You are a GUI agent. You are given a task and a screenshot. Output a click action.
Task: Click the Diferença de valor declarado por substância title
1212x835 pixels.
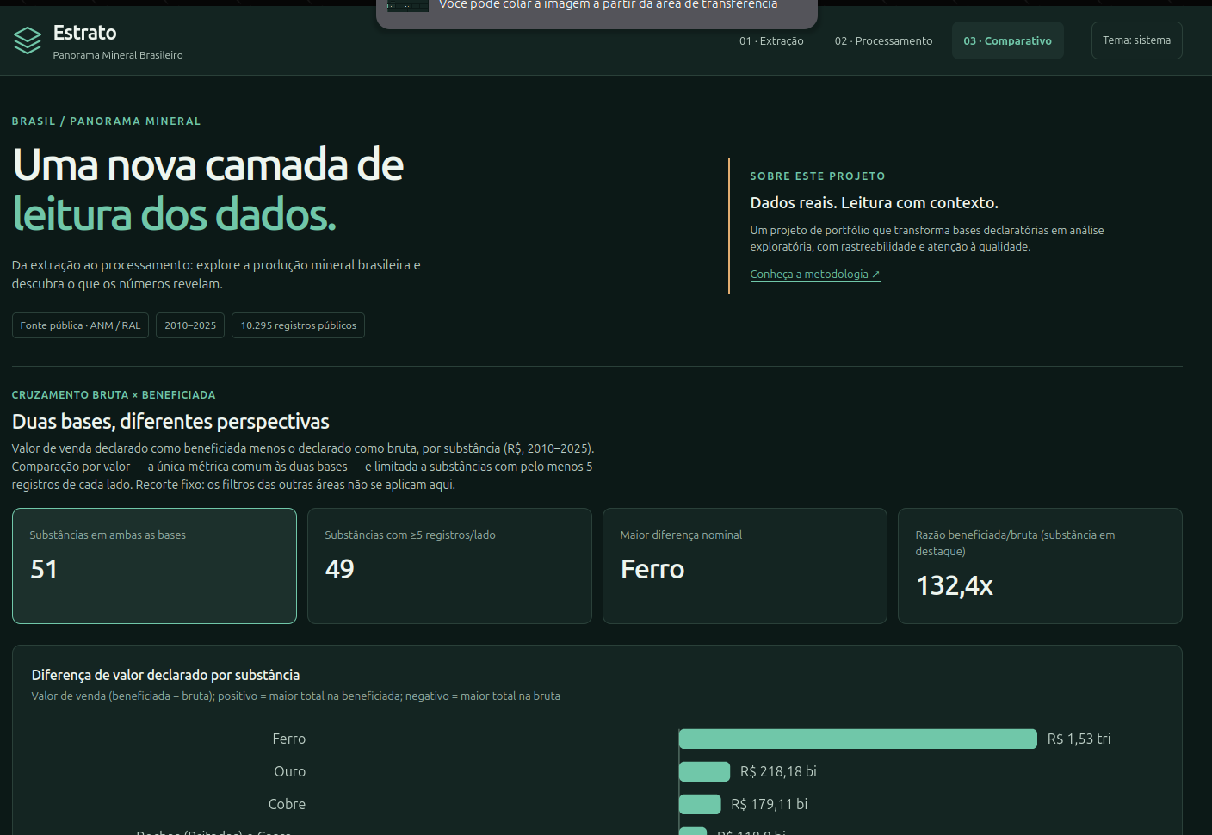[165, 675]
